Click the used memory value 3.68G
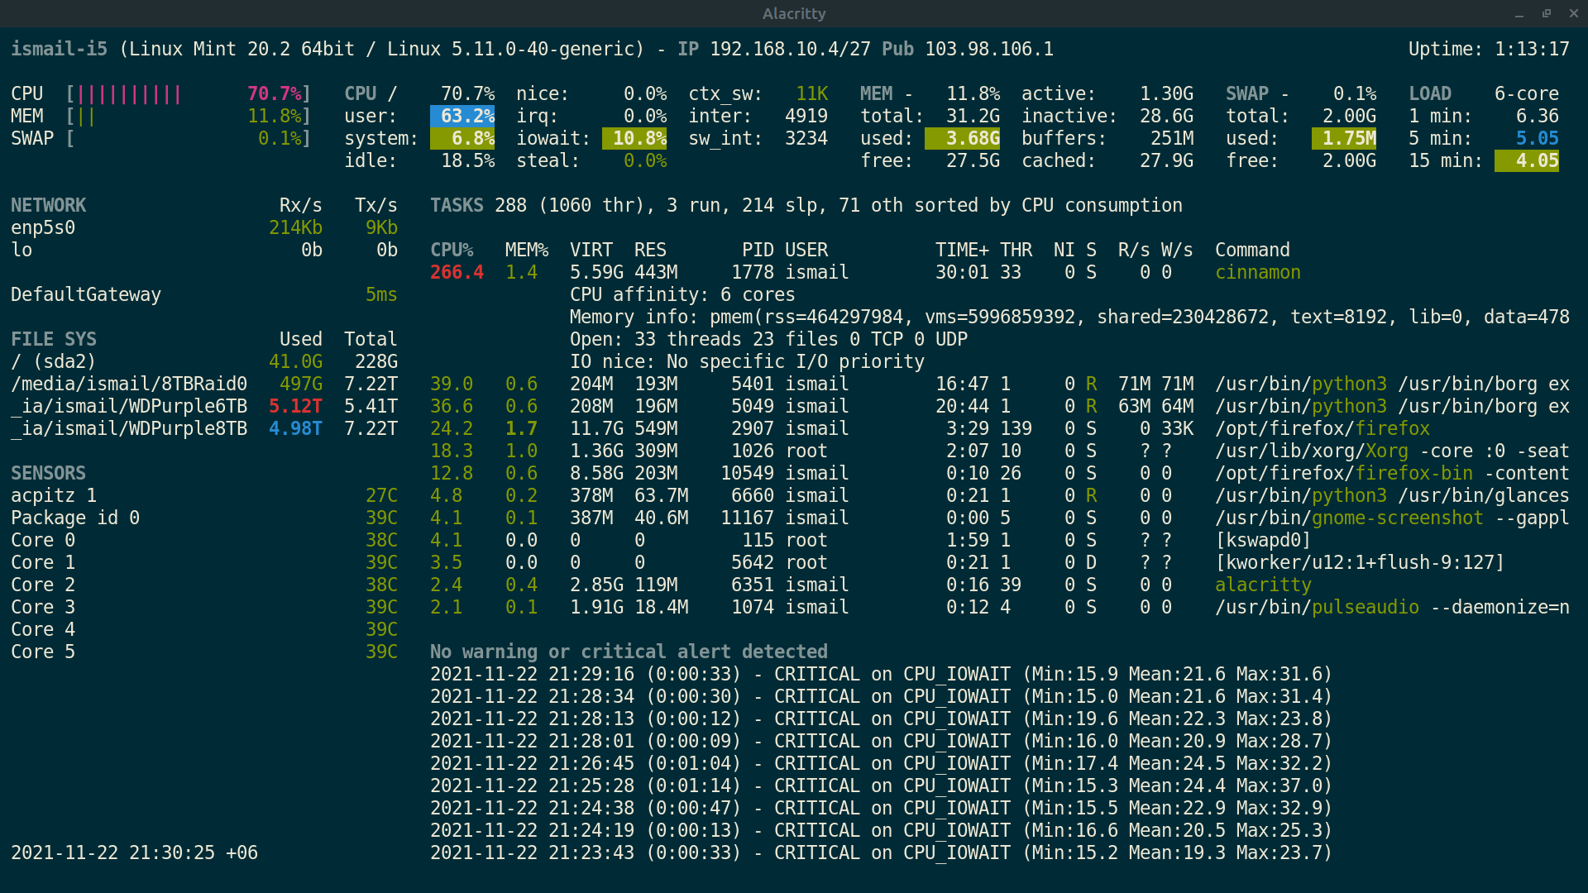The image size is (1588, 893). (962, 139)
